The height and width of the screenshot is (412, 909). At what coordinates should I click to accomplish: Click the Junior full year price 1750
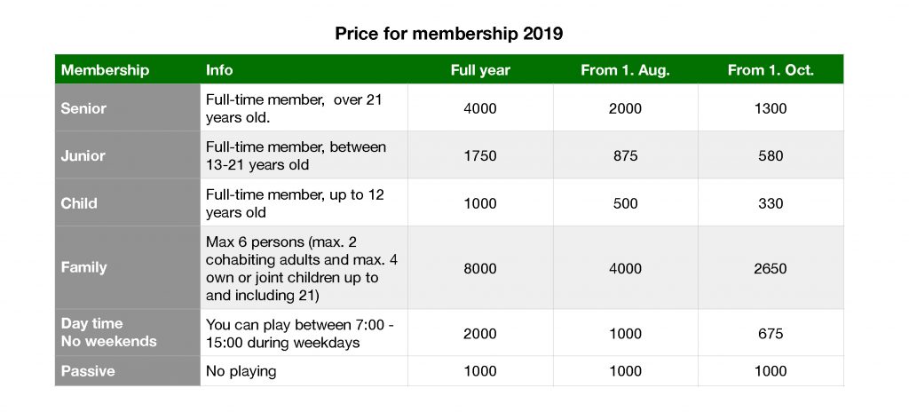pos(480,155)
